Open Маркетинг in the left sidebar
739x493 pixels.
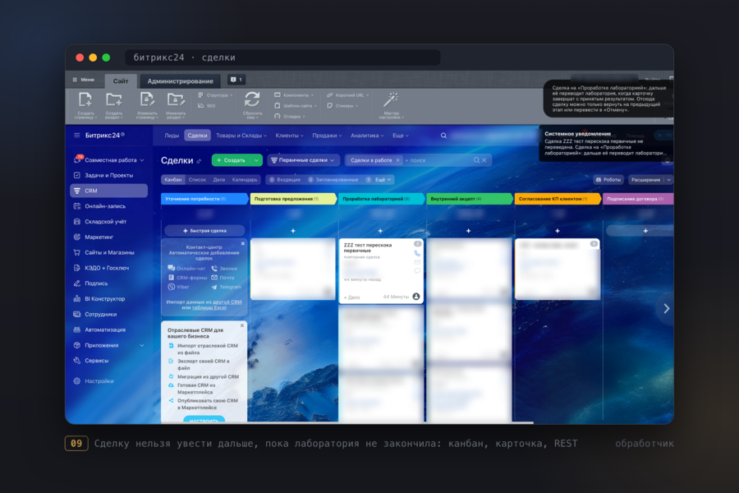tap(99, 237)
